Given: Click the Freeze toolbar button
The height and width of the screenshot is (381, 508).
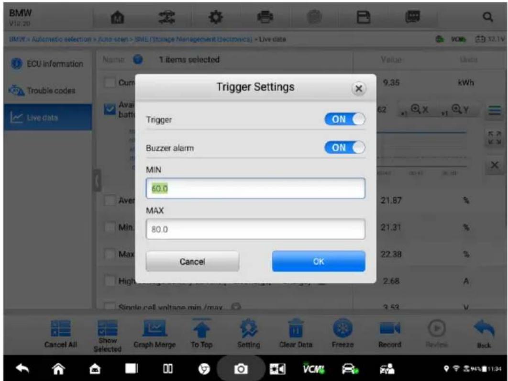Looking at the screenshot, I should point(343,334).
